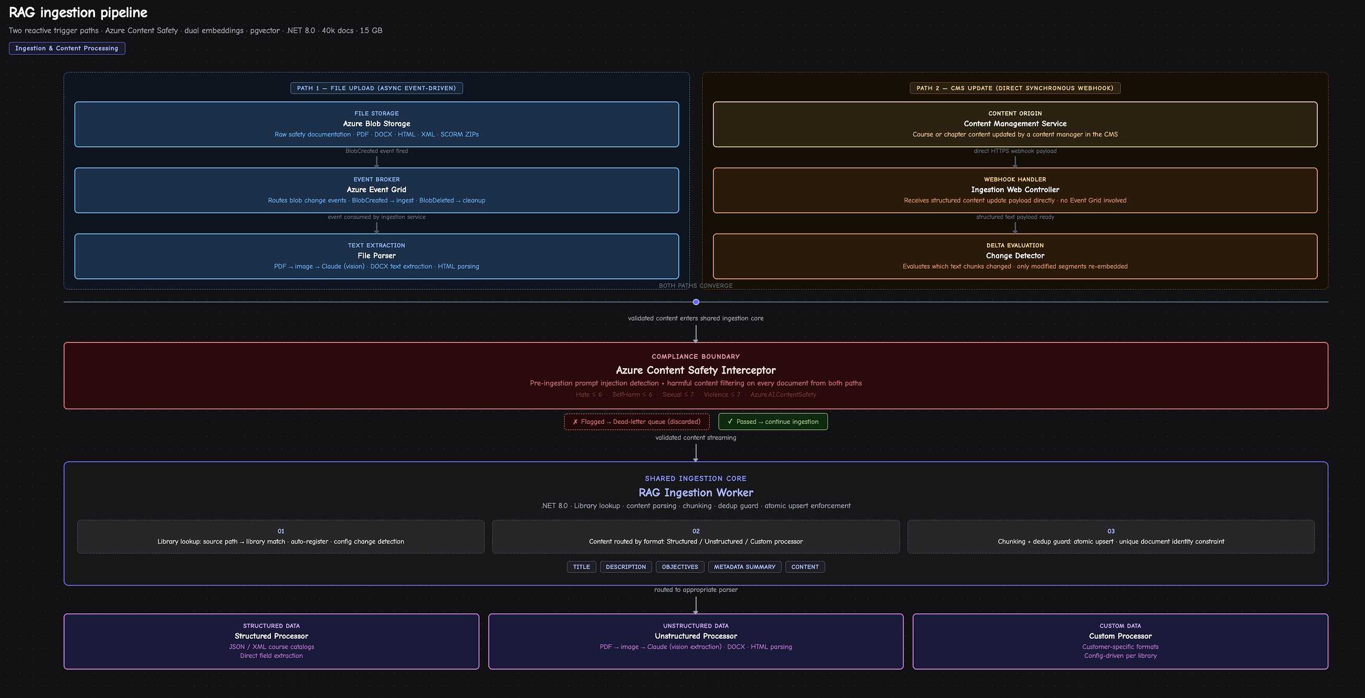Screen dimensions: 1365x698
Task: Click the COMPLIANCE BOUNDARY label
Action: point(696,357)
